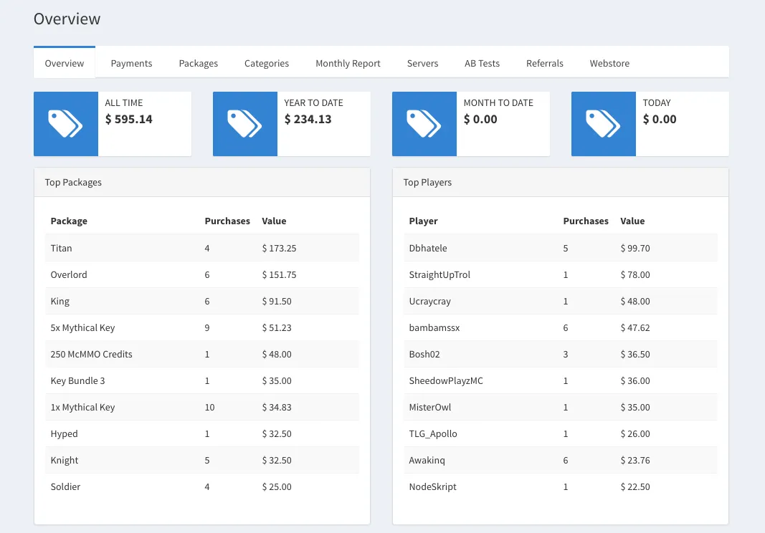The width and height of the screenshot is (765, 533).
Task: Switch to the Webstore tab
Action: (609, 63)
